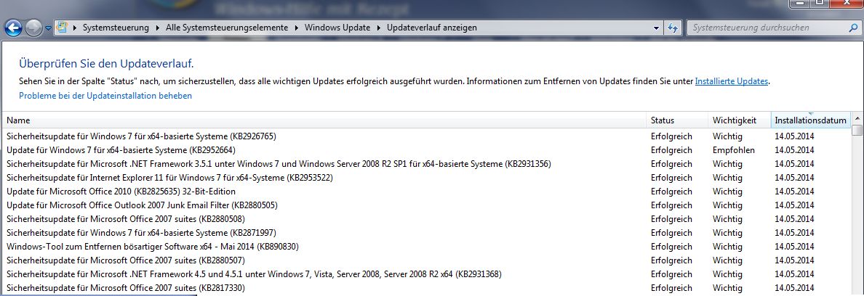This screenshot has height=296, width=864.
Task: Click the search magnifier icon
Action: click(853, 28)
